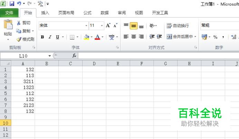Open the 数据 (Data) tab

105,13
